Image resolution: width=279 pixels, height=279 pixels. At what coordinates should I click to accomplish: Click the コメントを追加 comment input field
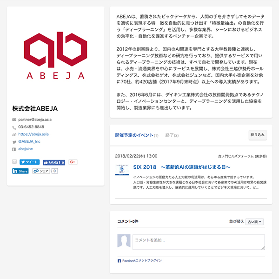tap(199, 242)
